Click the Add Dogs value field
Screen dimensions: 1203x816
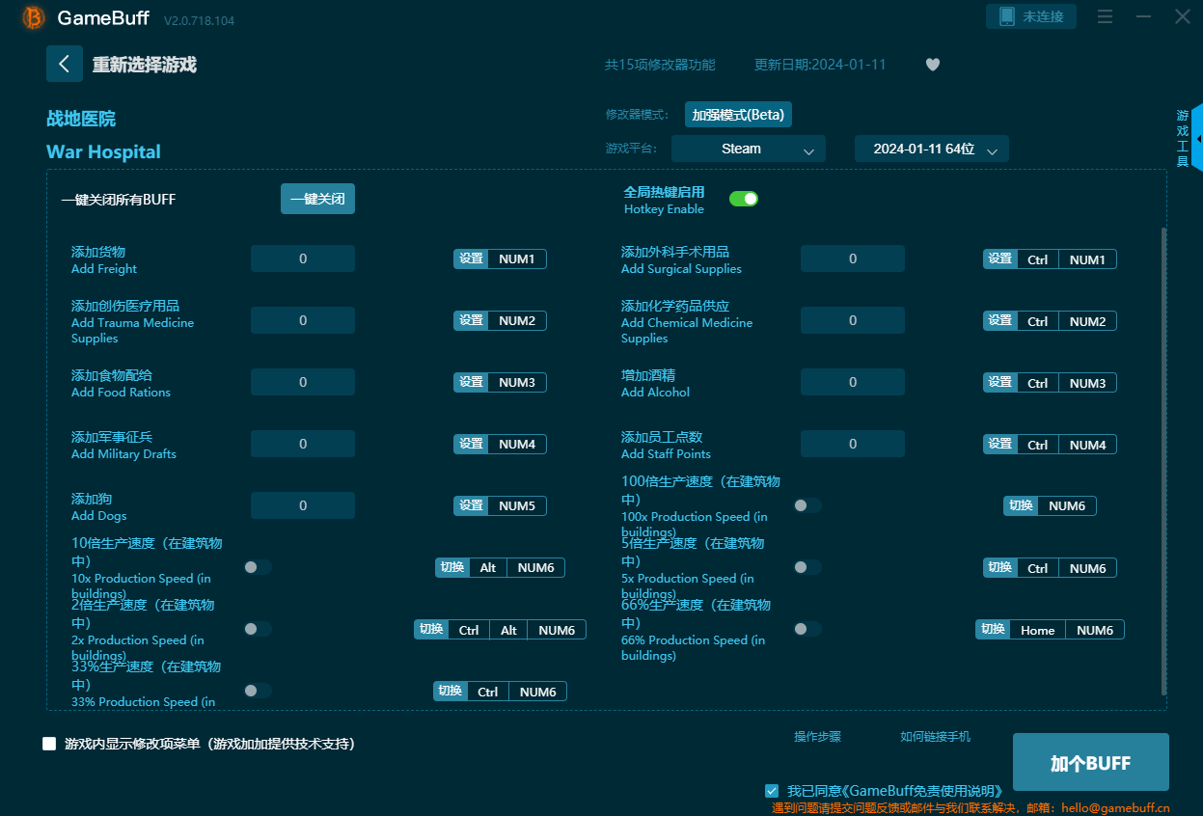tap(303, 505)
